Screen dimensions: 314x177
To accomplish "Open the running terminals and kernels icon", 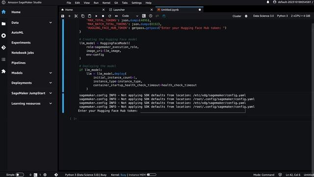I will click(x=3, y=35).
